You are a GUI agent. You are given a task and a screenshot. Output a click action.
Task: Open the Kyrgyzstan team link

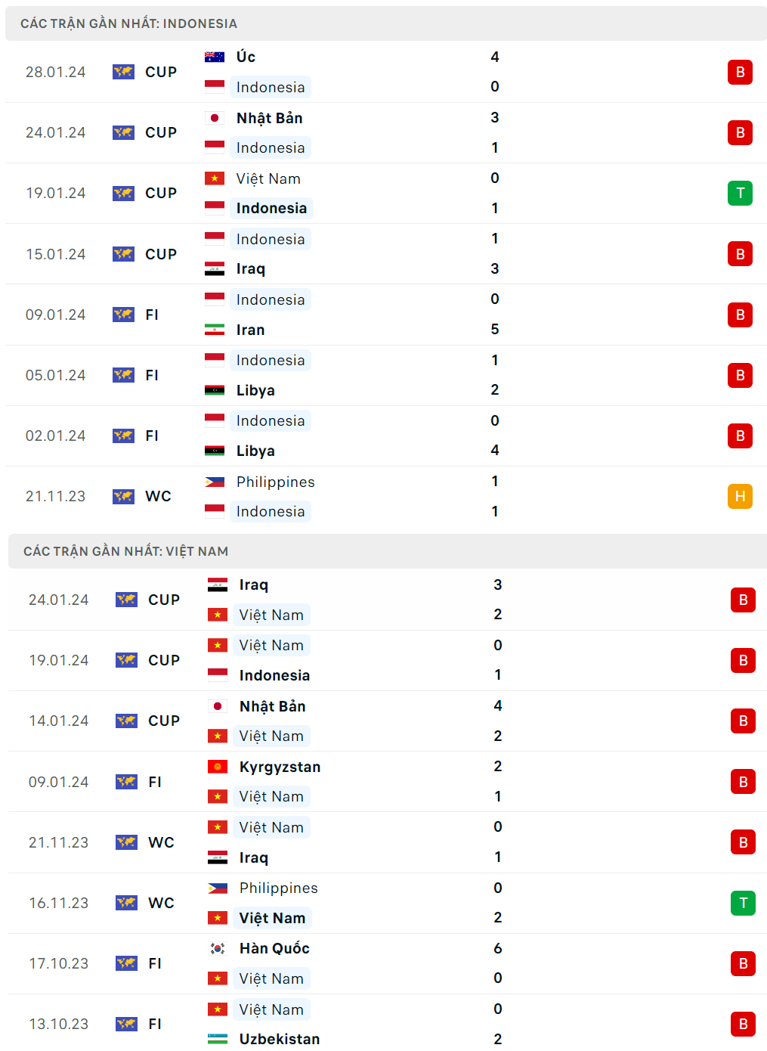click(280, 767)
